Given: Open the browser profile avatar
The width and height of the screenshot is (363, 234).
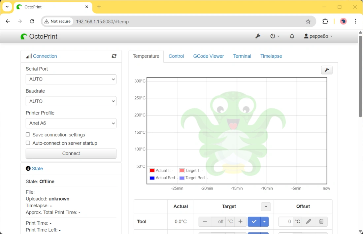Looking at the screenshot, I should coord(343,21).
